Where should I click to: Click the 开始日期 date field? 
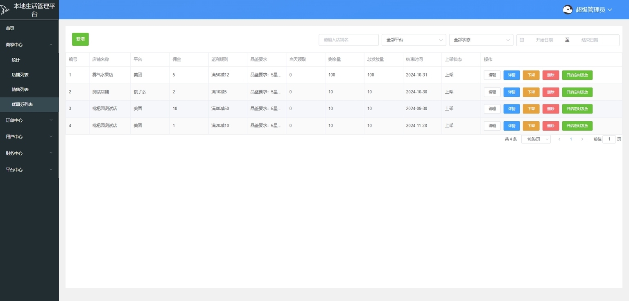coord(544,40)
